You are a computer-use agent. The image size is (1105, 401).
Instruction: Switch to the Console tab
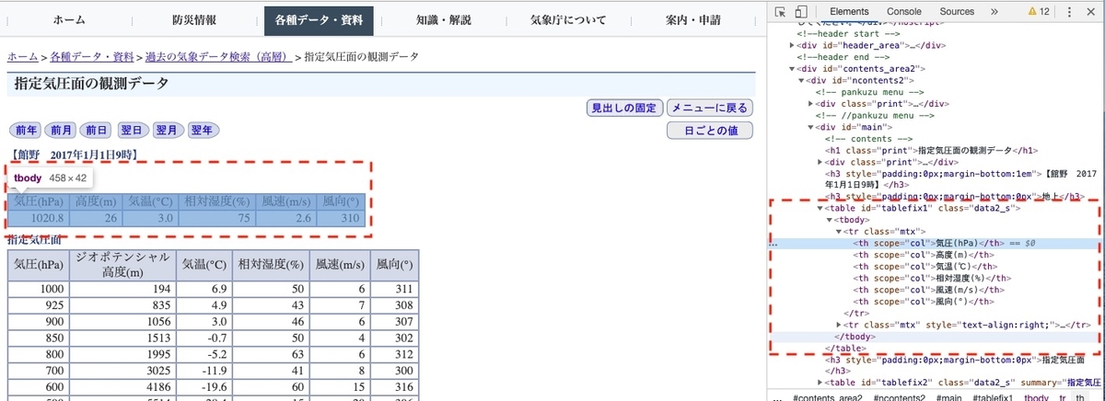[x=904, y=12]
